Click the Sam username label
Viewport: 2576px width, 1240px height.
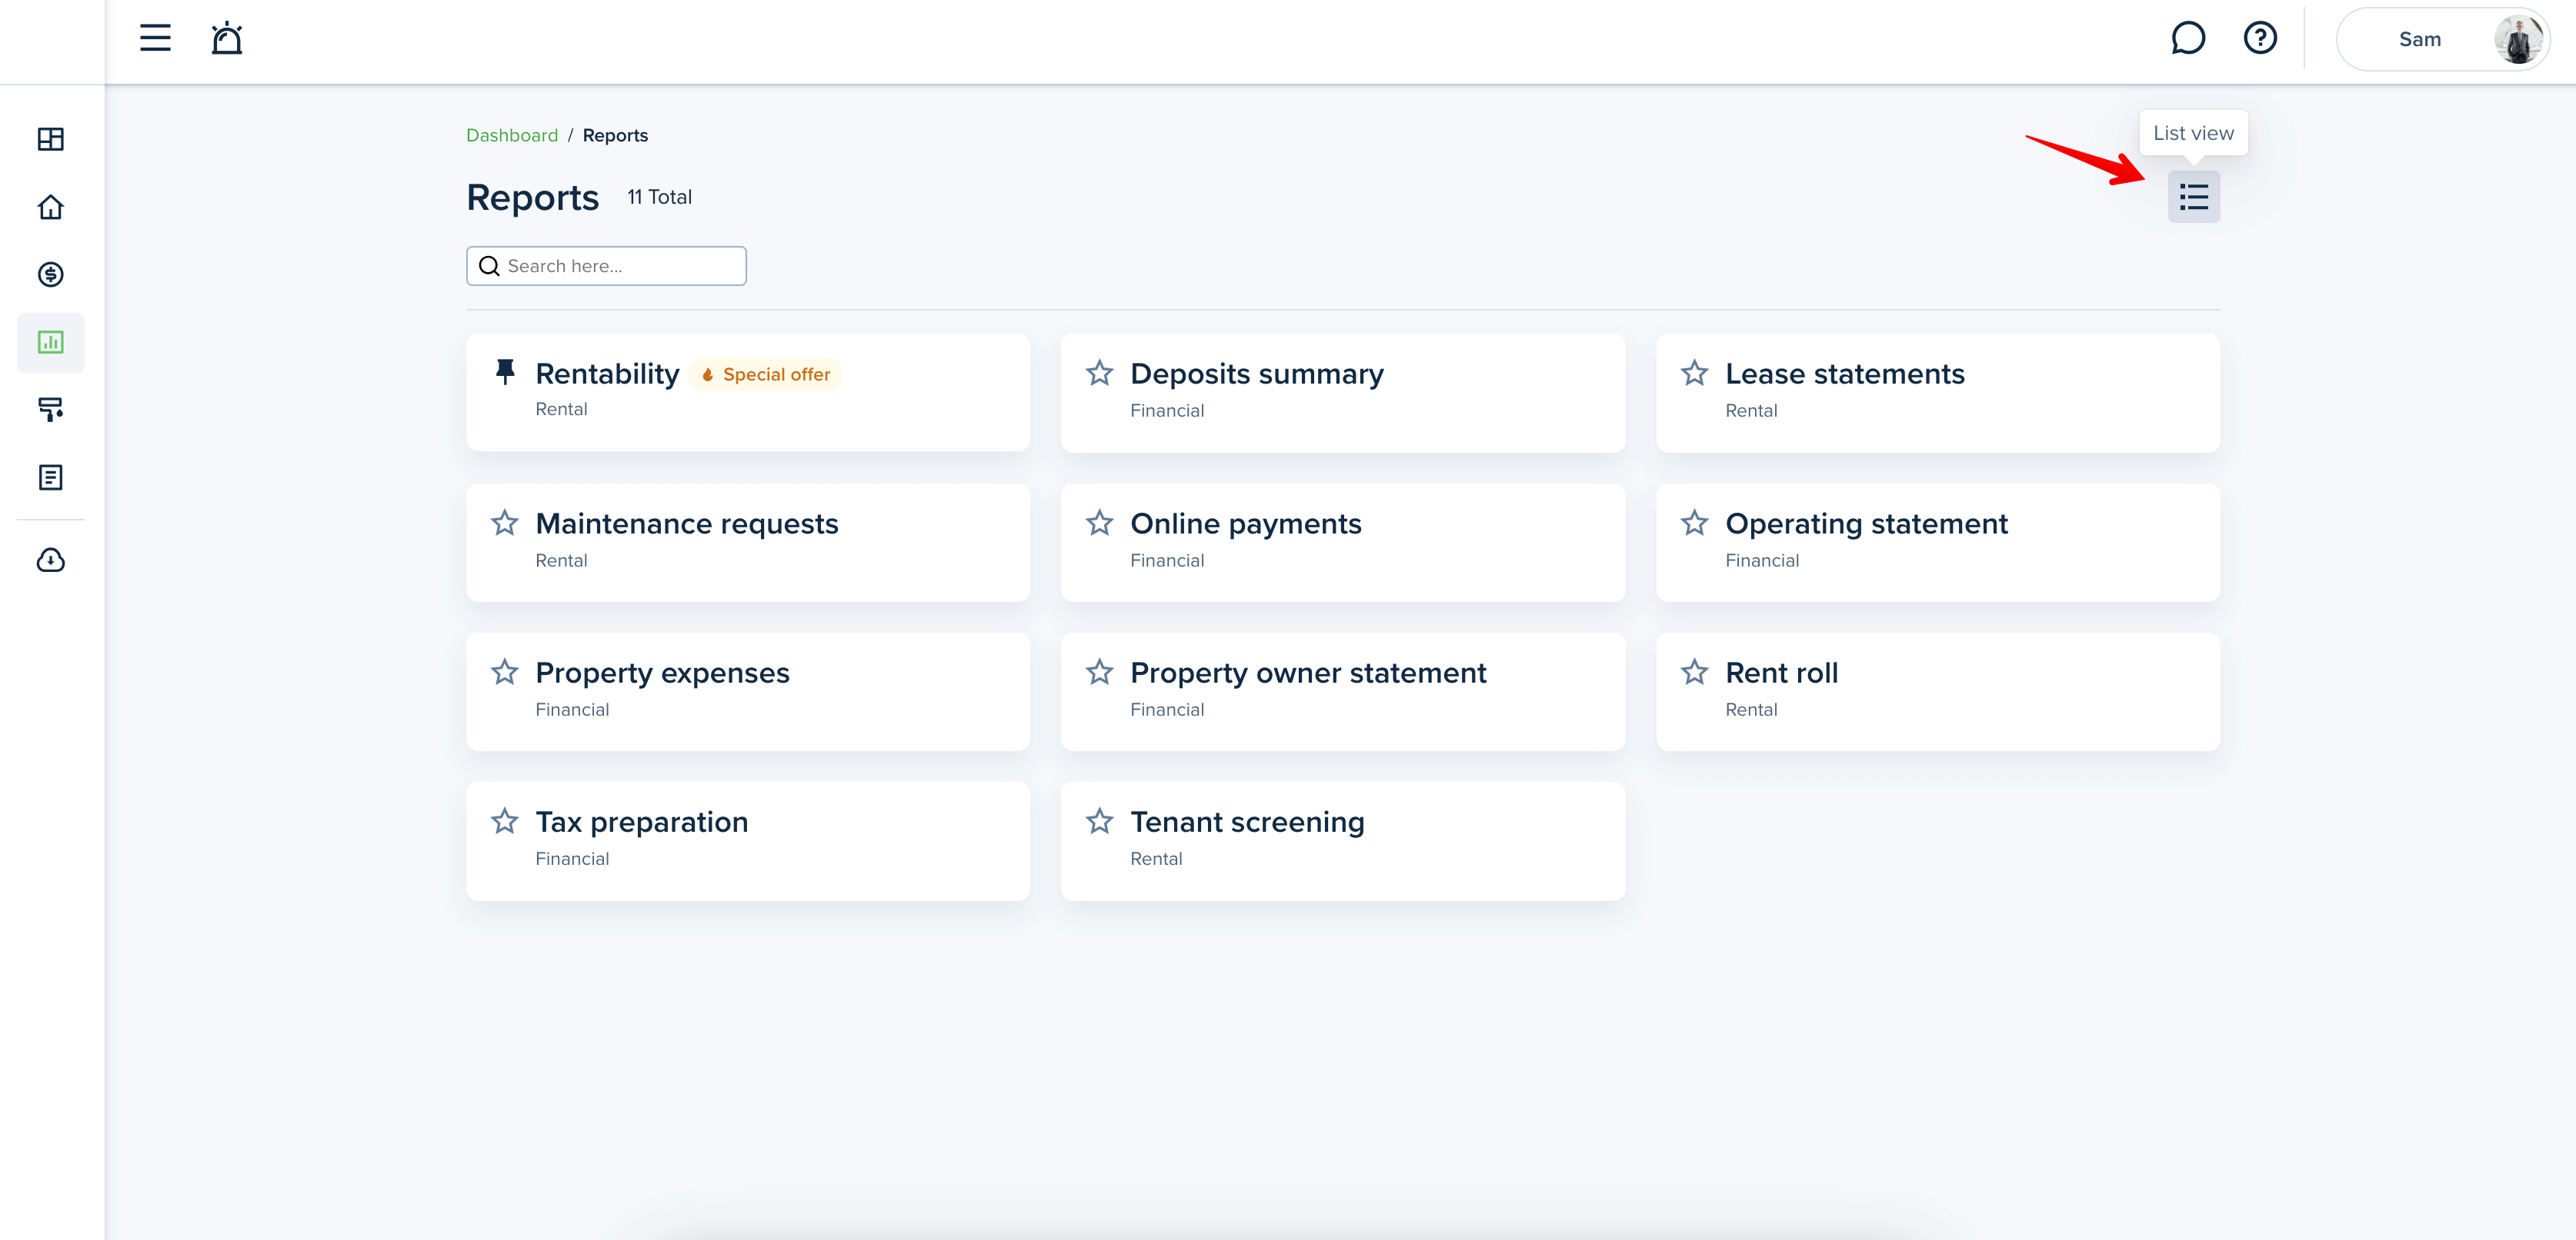[2420, 39]
